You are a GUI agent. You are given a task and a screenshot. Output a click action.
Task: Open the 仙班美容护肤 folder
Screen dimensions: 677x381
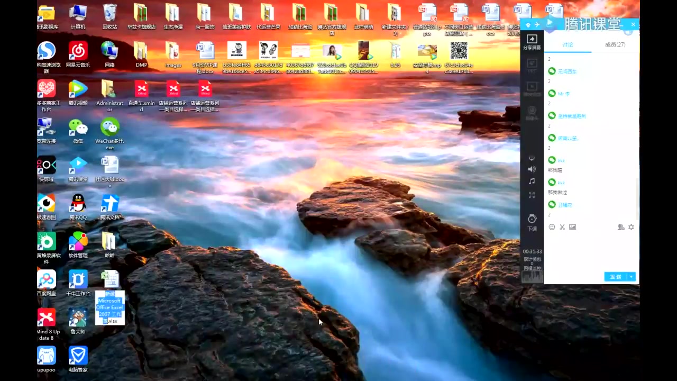click(236, 16)
